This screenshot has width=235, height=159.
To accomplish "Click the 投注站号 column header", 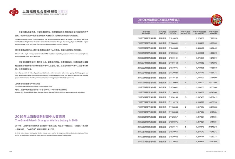I will 173,32.
